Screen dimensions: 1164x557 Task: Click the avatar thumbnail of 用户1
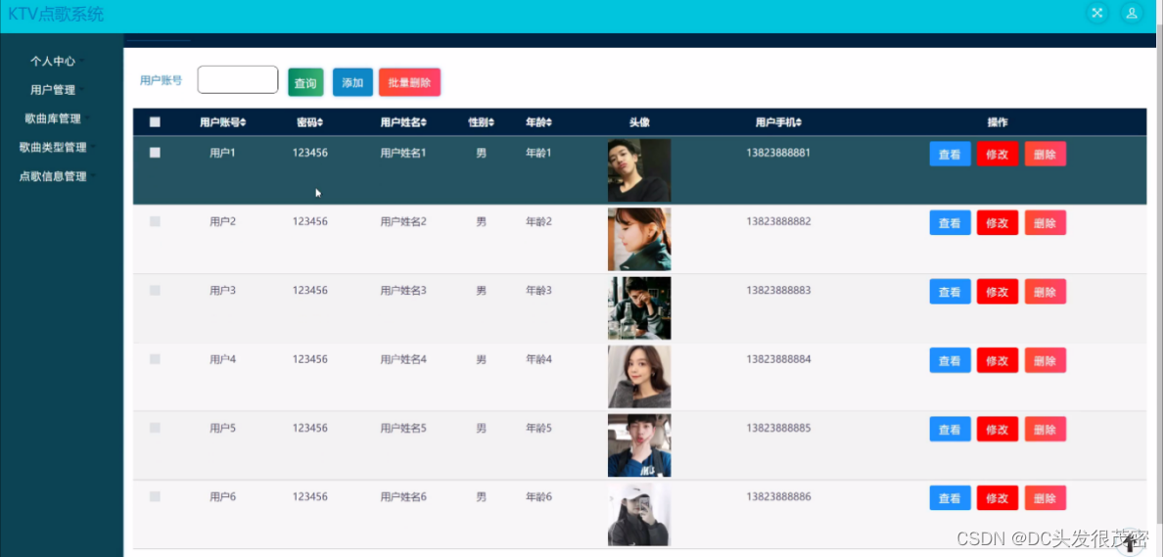[639, 170]
